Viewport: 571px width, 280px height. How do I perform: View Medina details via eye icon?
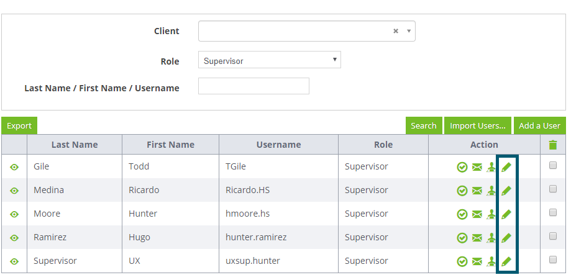(x=14, y=191)
